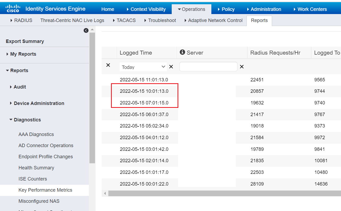View the Export Summary
The width and height of the screenshot is (341, 211).
pos(24,41)
